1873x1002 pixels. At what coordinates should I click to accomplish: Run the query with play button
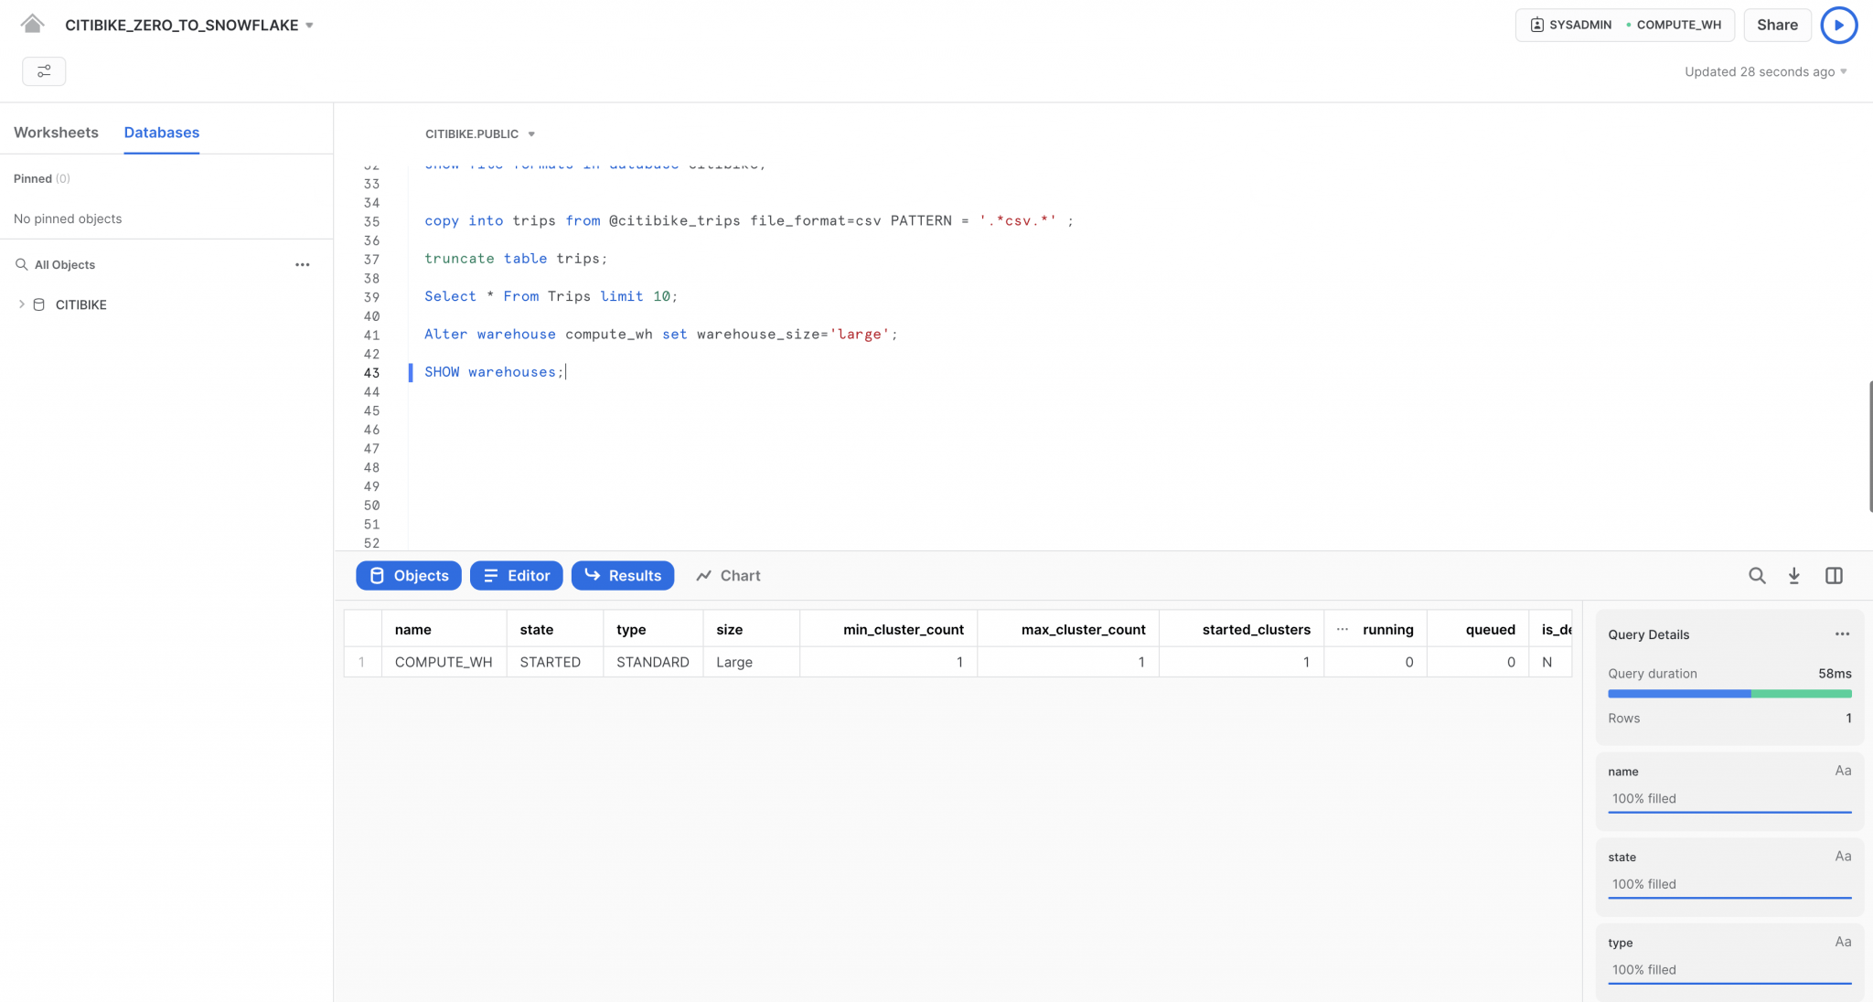[1838, 25]
